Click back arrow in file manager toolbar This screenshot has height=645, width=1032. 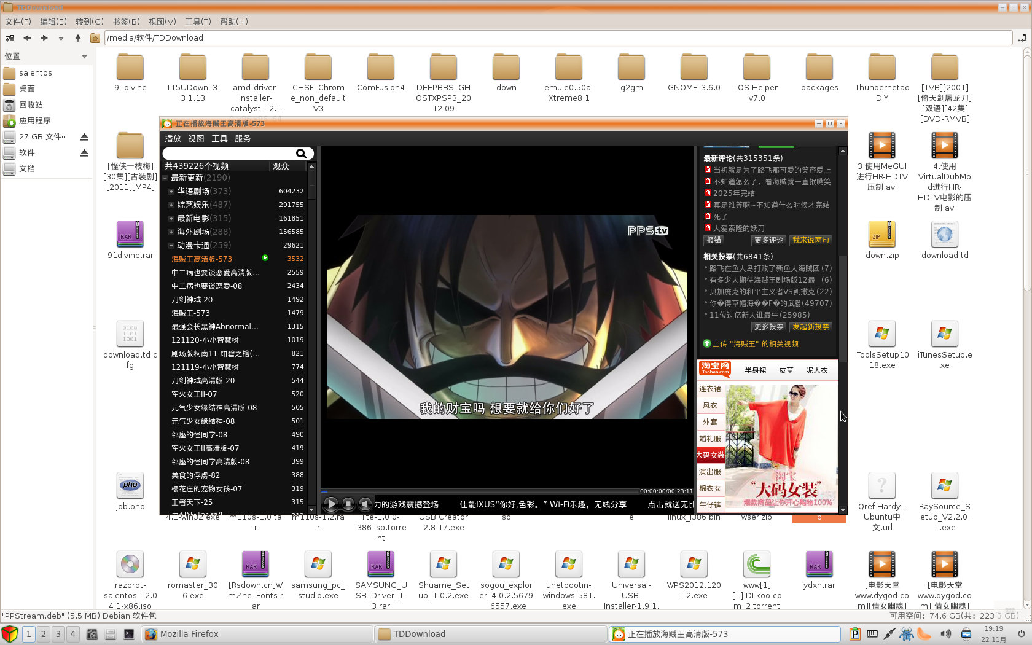(x=27, y=38)
